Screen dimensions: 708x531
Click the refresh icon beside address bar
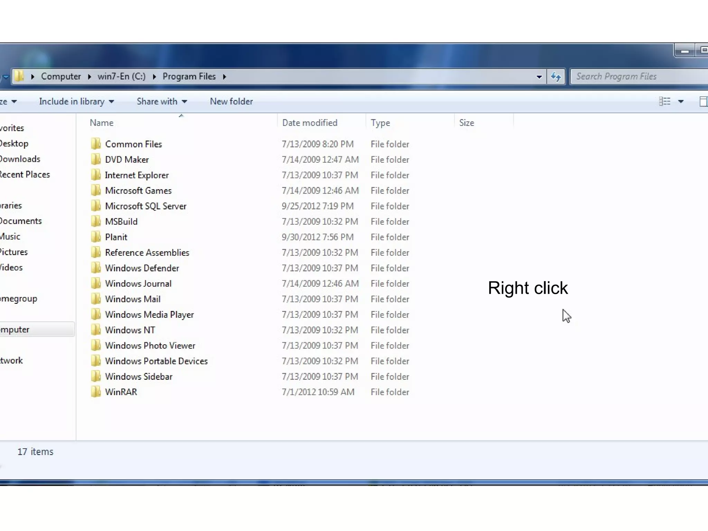[x=556, y=76]
